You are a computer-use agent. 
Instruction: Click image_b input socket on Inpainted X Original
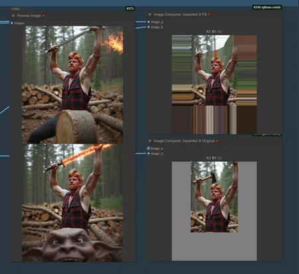(x=148, y=154)
